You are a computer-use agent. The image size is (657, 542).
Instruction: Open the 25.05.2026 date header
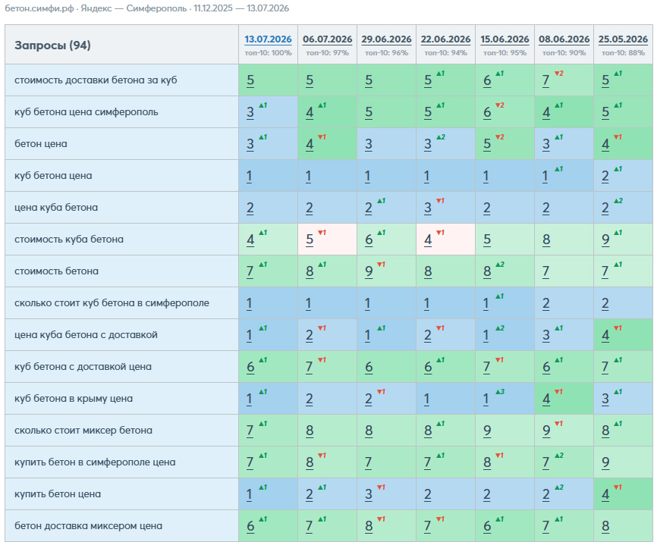pyautogui.click(x=623, y=39)
